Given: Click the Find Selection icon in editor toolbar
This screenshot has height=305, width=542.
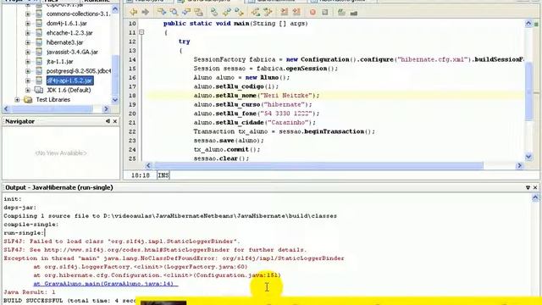Looking at the screenshot, I should click(162, 12).
